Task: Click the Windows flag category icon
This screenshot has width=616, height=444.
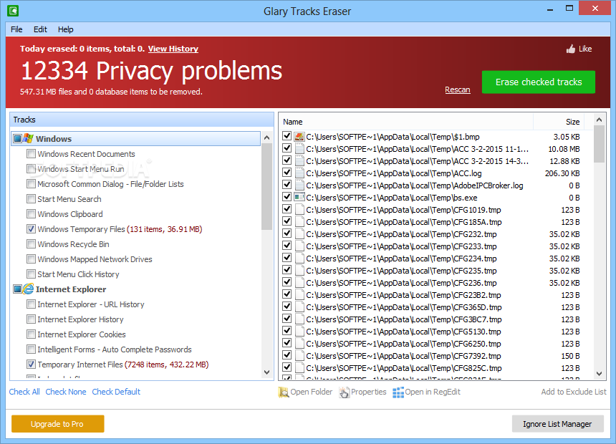Action: point(28,138)
